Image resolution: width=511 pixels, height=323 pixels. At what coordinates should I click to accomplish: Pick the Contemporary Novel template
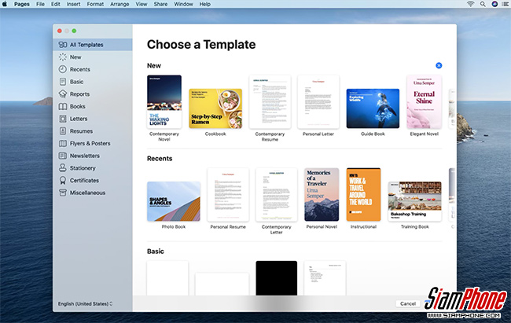tap(164, 101)
